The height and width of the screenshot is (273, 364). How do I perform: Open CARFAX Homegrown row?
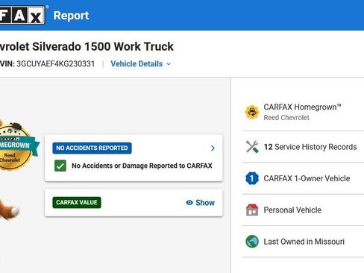tap(303, 112)
